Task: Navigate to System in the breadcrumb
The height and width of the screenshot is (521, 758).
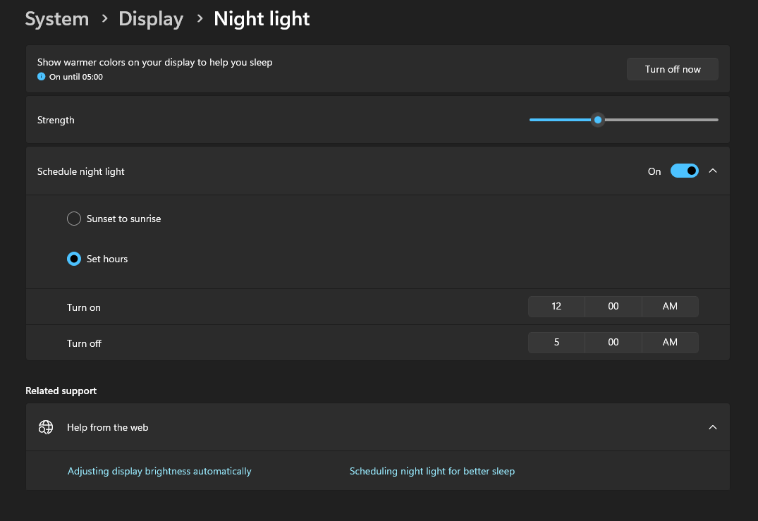Action: click(x=57, y=19)
